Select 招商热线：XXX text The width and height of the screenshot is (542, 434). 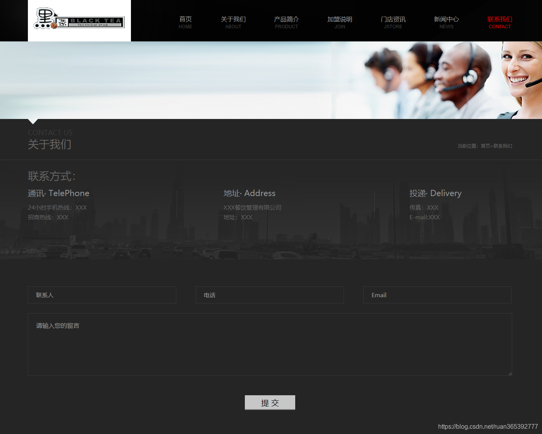(48, 217)
